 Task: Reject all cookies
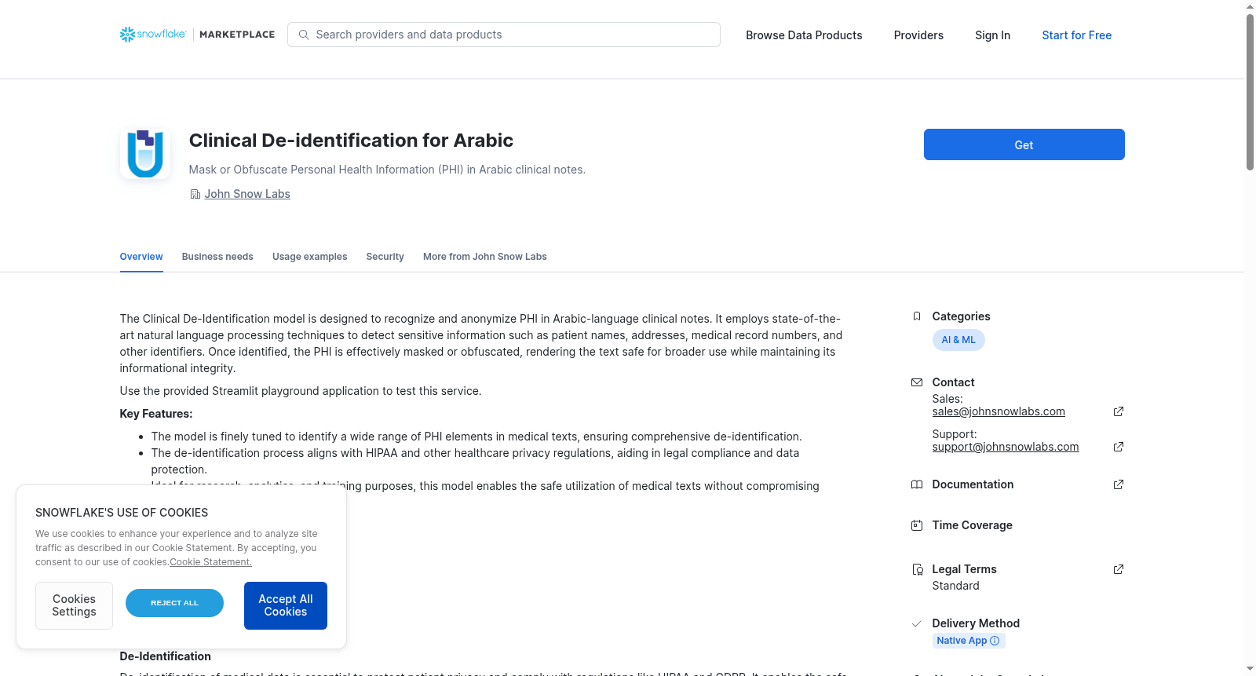(174, 603)
